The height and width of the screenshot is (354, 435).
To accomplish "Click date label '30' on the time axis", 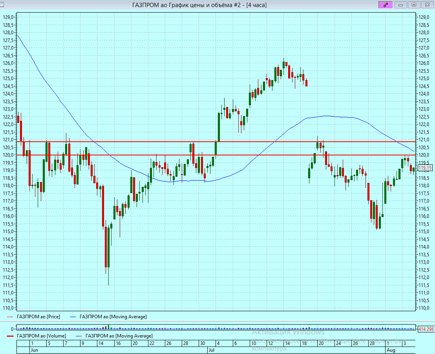I will (x=203, y=343).
